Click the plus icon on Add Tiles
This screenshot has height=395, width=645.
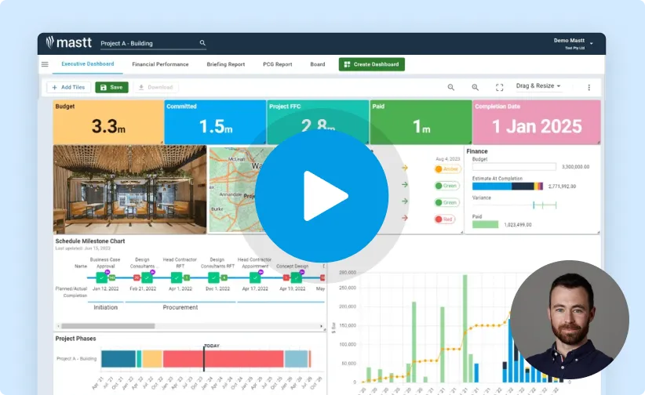pos(55,87)
